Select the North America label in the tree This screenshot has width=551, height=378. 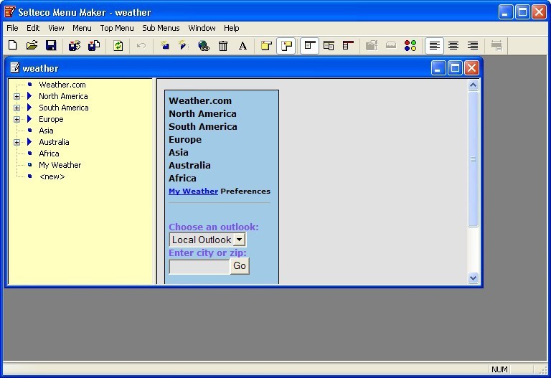point(63,96)
